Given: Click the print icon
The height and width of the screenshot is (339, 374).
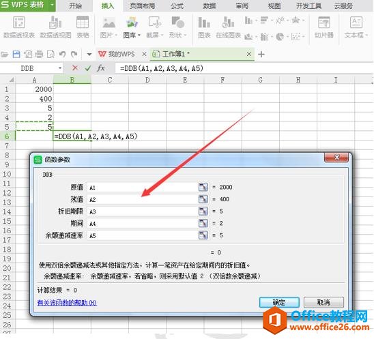Looking at the screenshot, I should [x=39, y=55].
